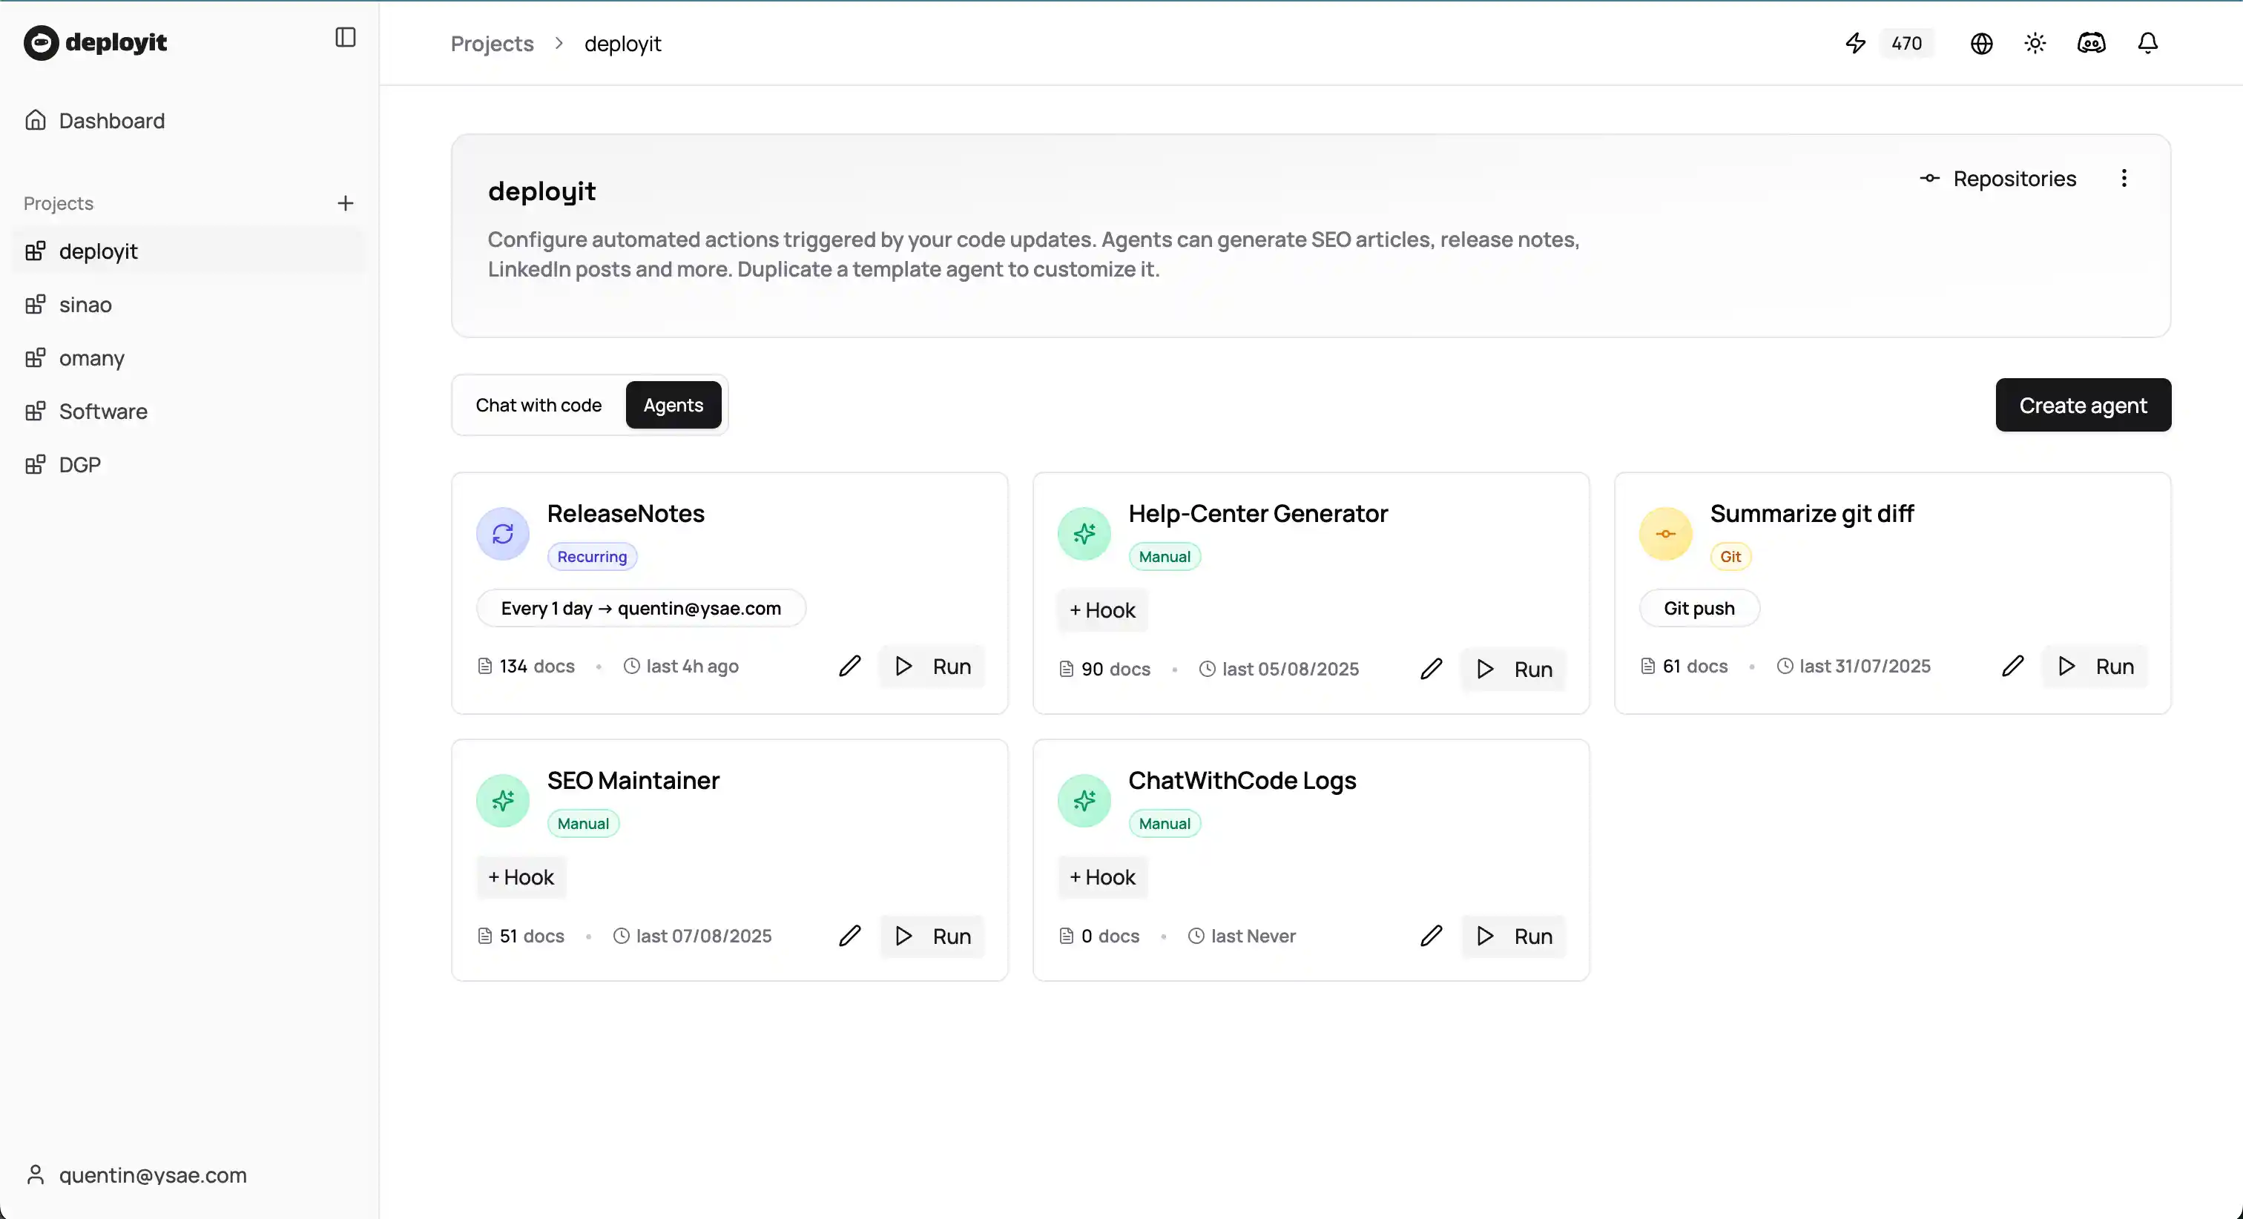2243x1219 pixels.
Task: Collapse the sidebar with the panel toggle
Action: [346, 37]
